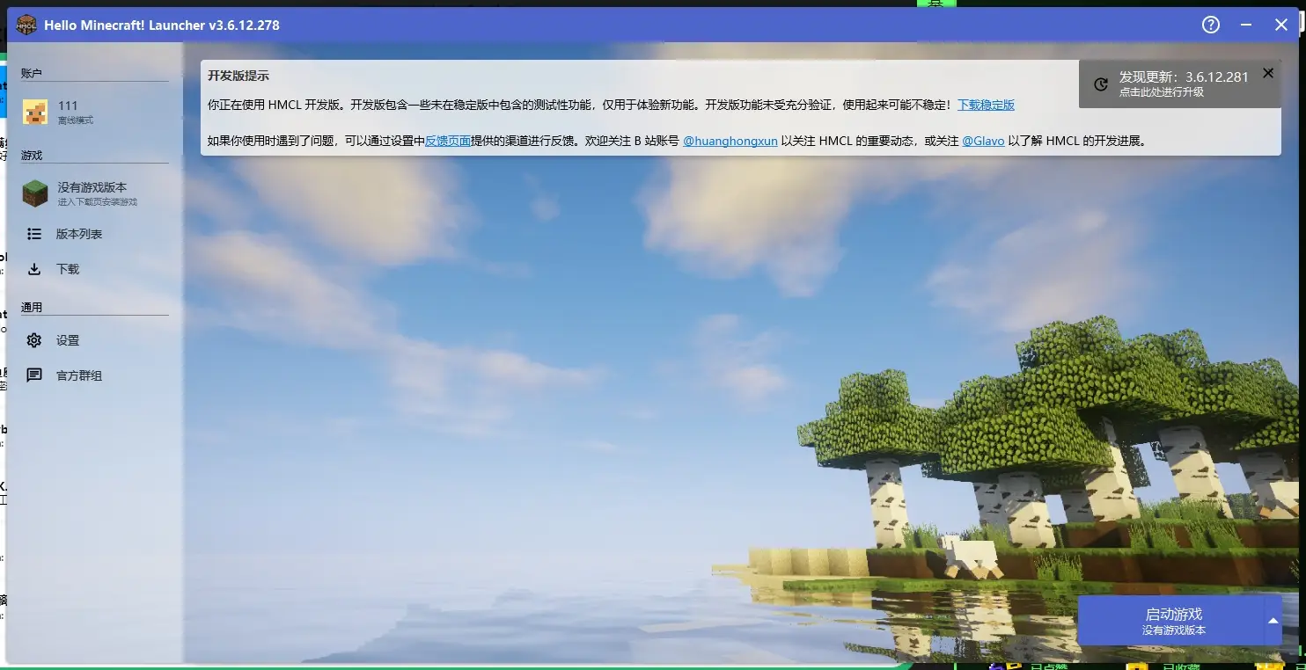Screen dimensions: 1306x670
Task: Click the 账户 section label
Action: 32,73
